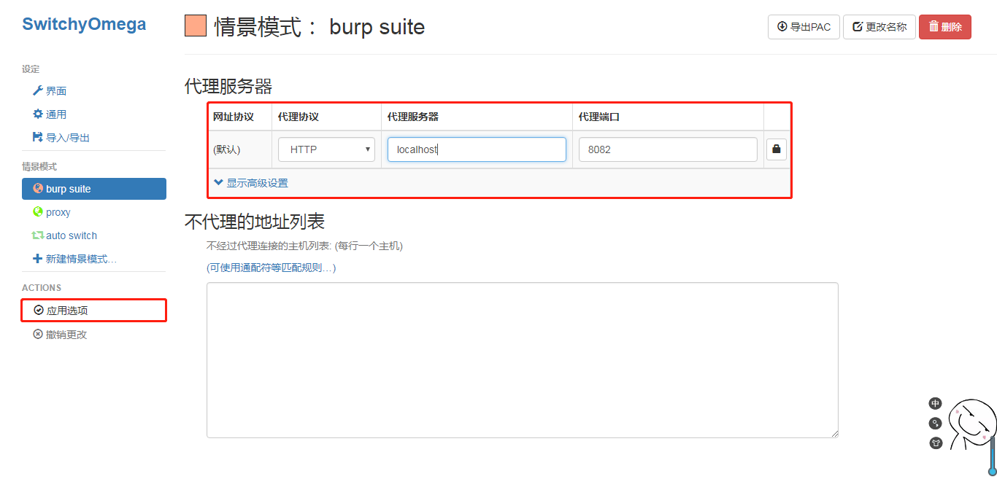Image resolution: width=997 pixels, height=479 pixels.
Task: Select the burp suite profile
Action: click(x=94, y=189)
